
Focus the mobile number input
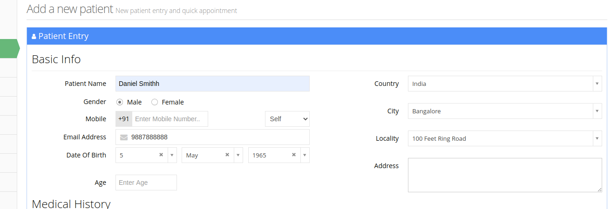point(170,119)
